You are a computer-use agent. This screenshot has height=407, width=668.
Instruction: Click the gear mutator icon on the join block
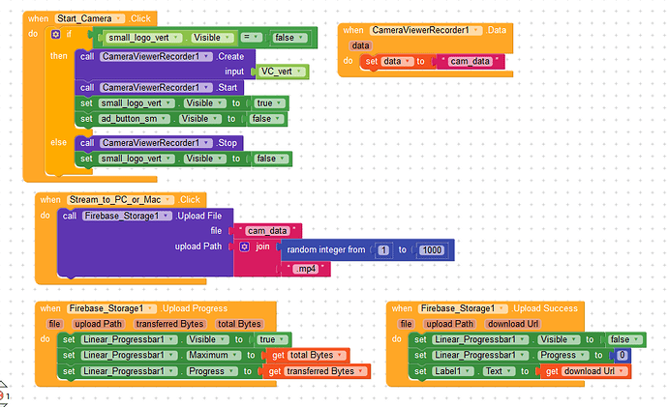coord(244,247)
